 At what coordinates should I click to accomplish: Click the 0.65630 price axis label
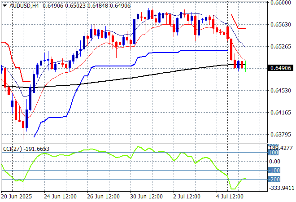(x=280, y=25)
